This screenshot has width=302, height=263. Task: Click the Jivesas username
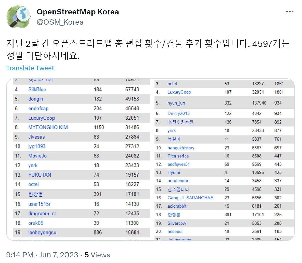(36, 137)
